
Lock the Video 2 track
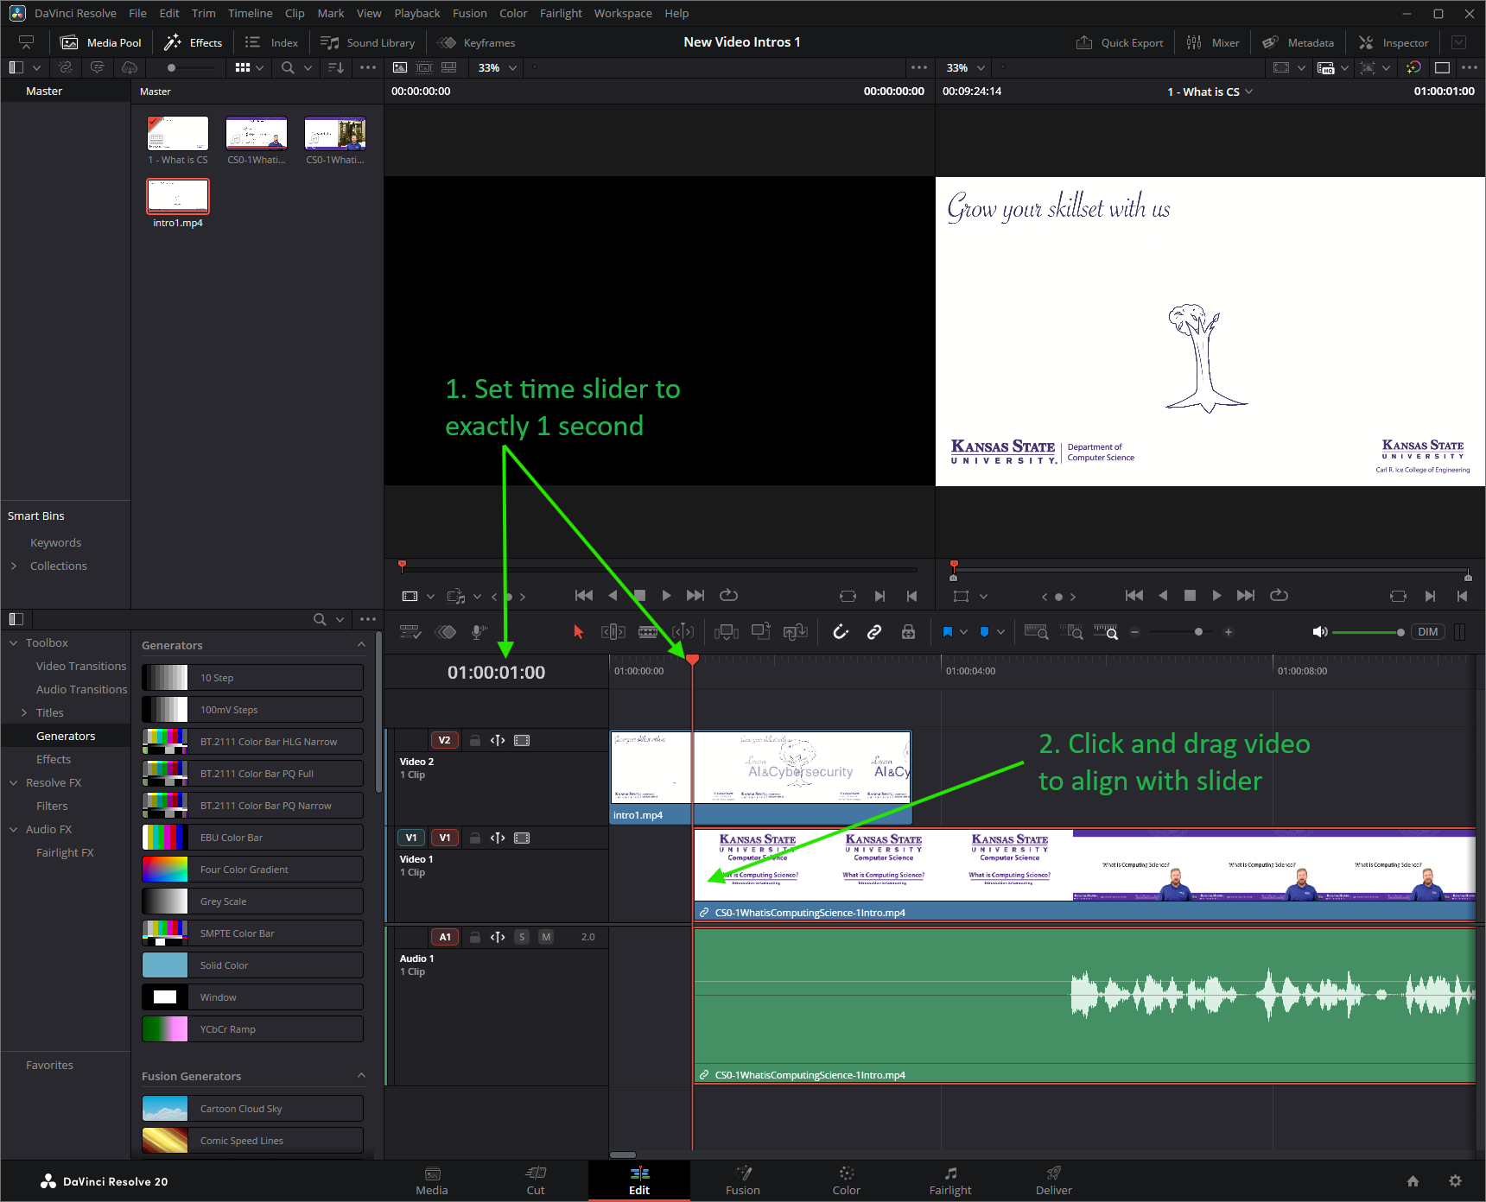475,740
